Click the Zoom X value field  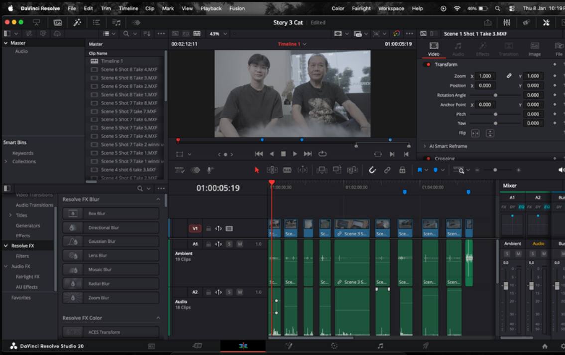(x=485, y=76)
